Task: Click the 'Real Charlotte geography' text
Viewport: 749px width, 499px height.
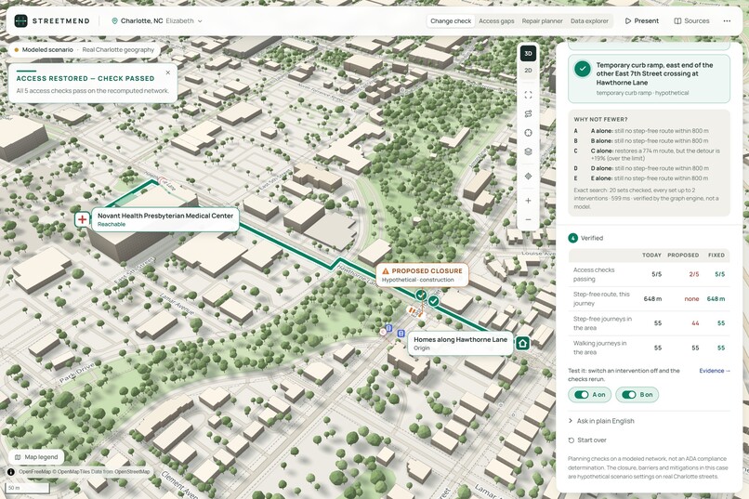Action: coord(118,49)
